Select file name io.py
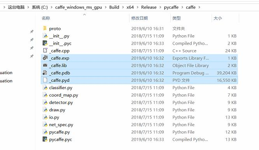The image size is (259, 150). pyautogui.click(x=54, y=117)
